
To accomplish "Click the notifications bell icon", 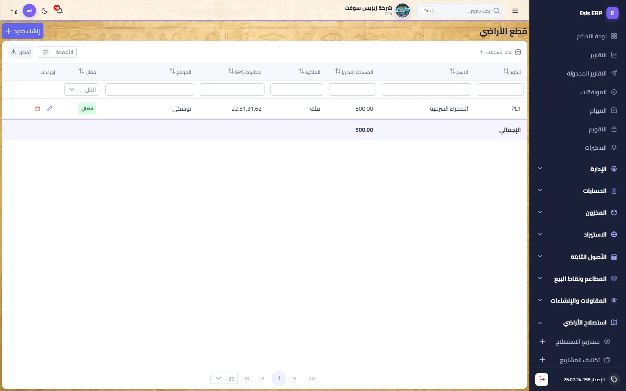I will (x=59, y=11).
